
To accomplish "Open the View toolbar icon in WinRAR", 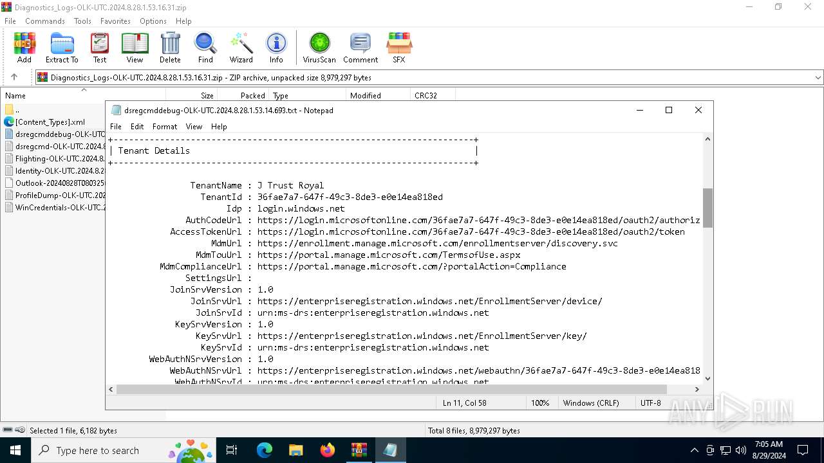I will click(135, 48).
